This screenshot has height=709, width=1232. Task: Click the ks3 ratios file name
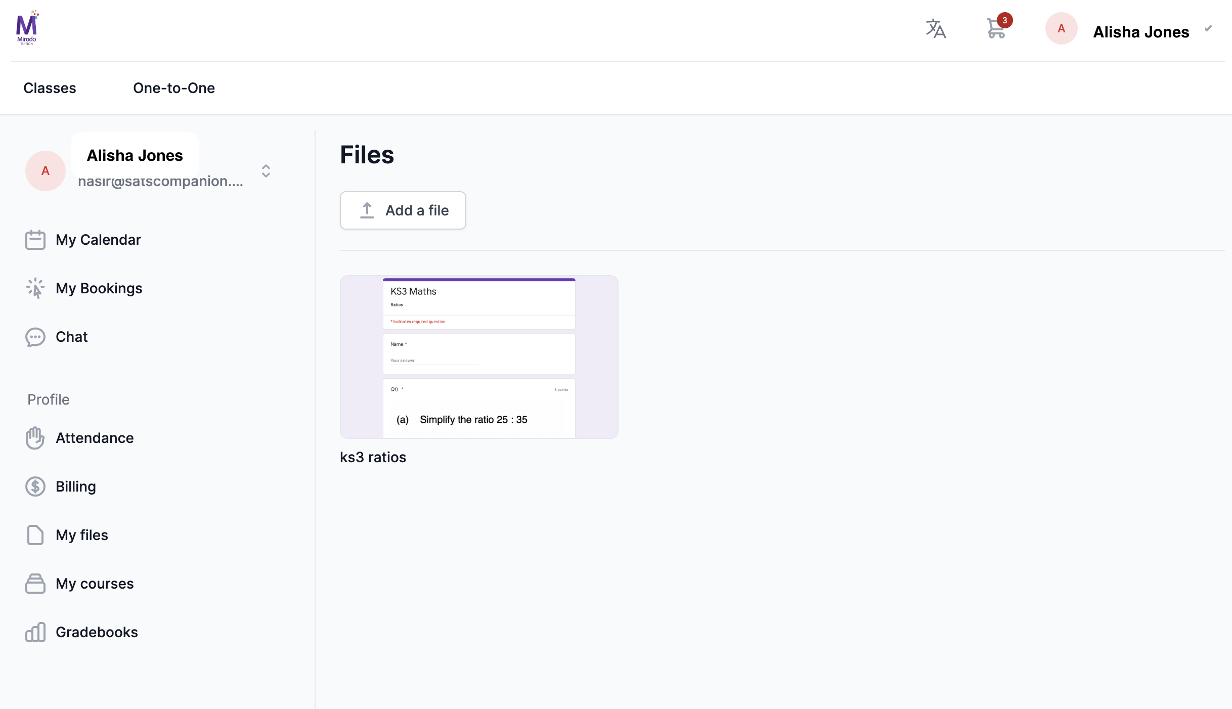pos(373,457)
